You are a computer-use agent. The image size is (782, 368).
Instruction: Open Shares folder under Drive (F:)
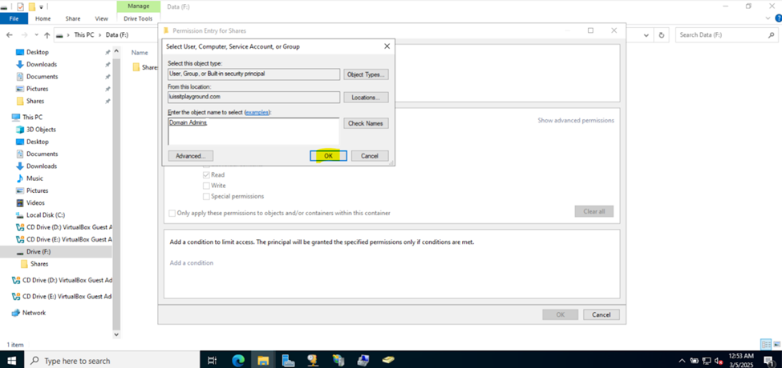(39, 263)
